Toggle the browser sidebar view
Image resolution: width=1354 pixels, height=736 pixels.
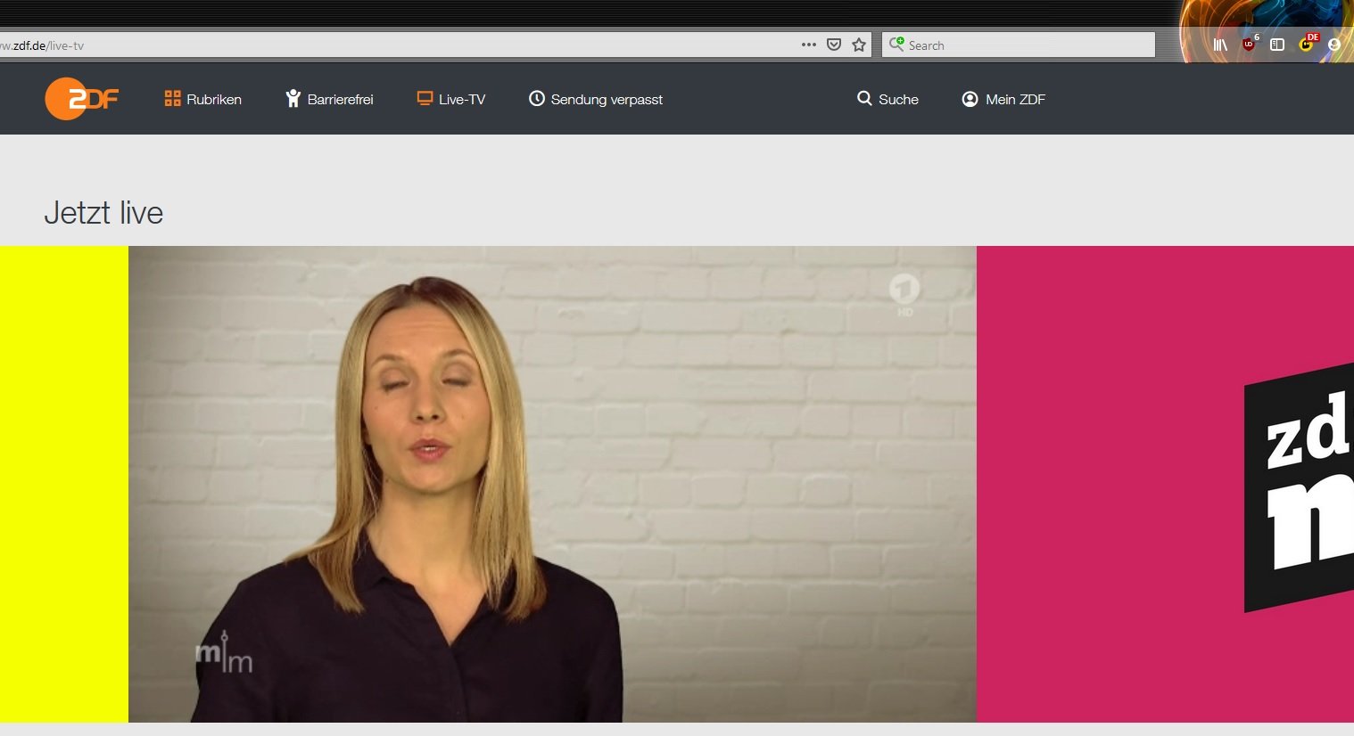(x=1277, y=45)
